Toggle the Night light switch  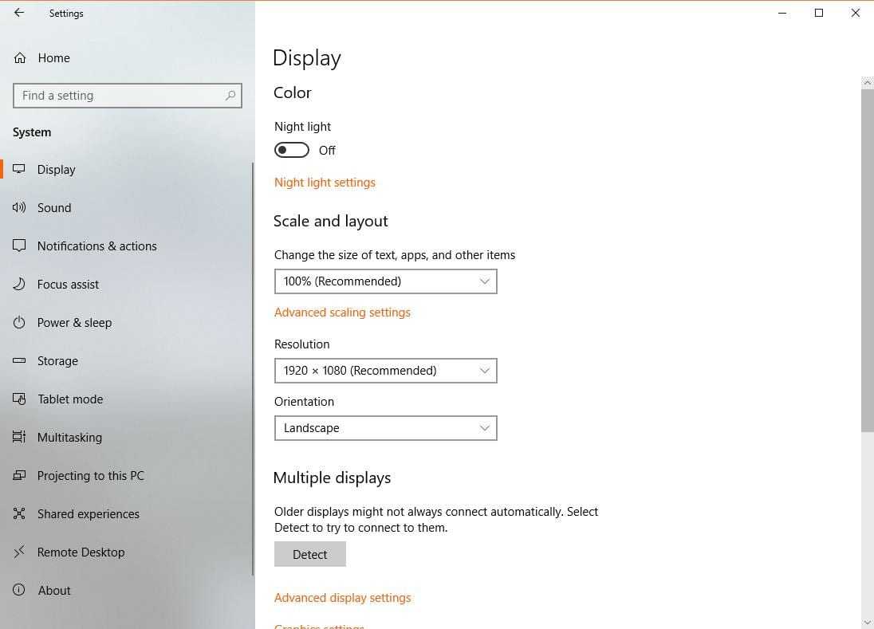tap(292, 151)
